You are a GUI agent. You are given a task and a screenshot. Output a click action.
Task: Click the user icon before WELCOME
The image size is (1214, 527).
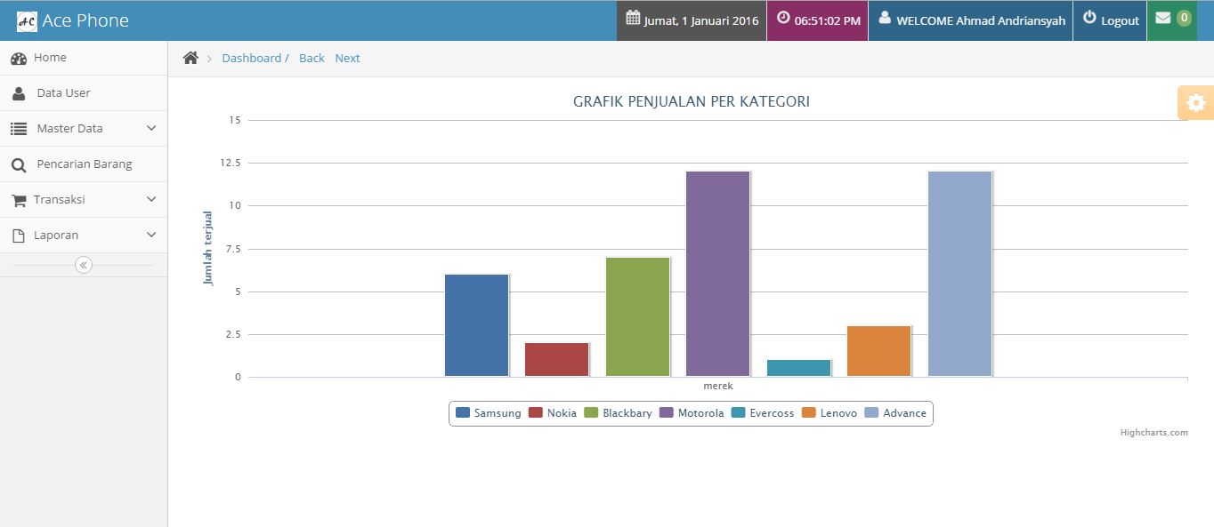coord(885,18)
